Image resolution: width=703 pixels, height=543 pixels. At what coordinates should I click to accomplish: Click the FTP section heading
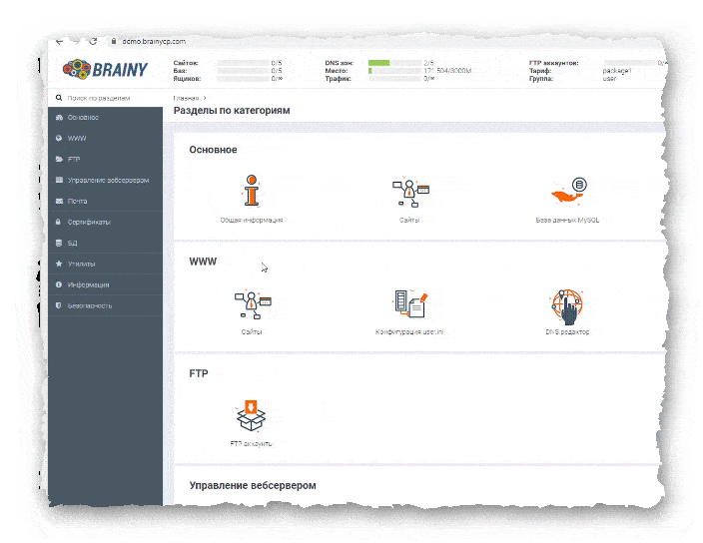199,373
